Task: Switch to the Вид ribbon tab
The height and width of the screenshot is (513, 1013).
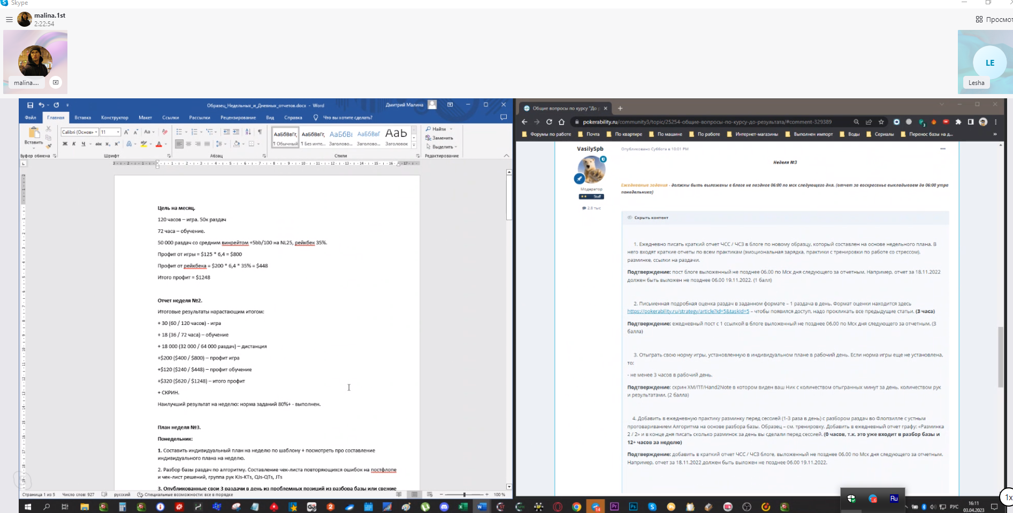Action: (x=270, y=118)
